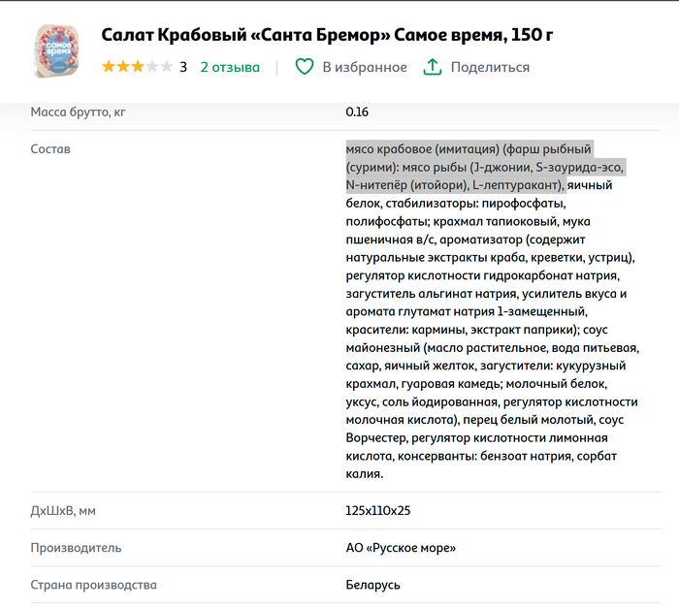Click the 125x110x25 dimensions value
Image resolution: width=679 pixels, height=609 pixels.
point(380,510)
